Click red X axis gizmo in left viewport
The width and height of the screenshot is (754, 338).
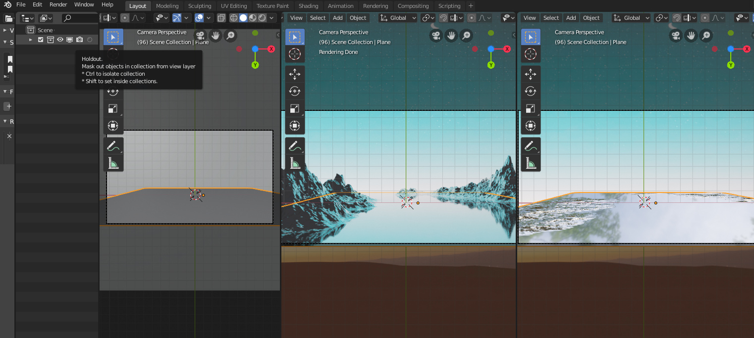pyautogui.click(x=271, y=49)
